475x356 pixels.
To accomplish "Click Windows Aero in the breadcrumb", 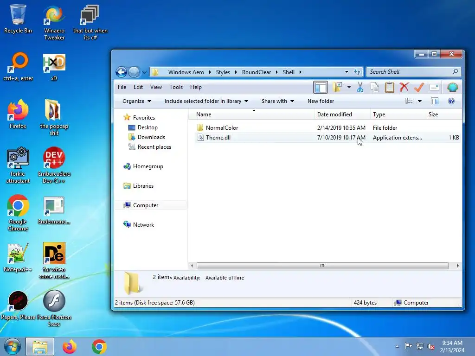I will 186,72.
